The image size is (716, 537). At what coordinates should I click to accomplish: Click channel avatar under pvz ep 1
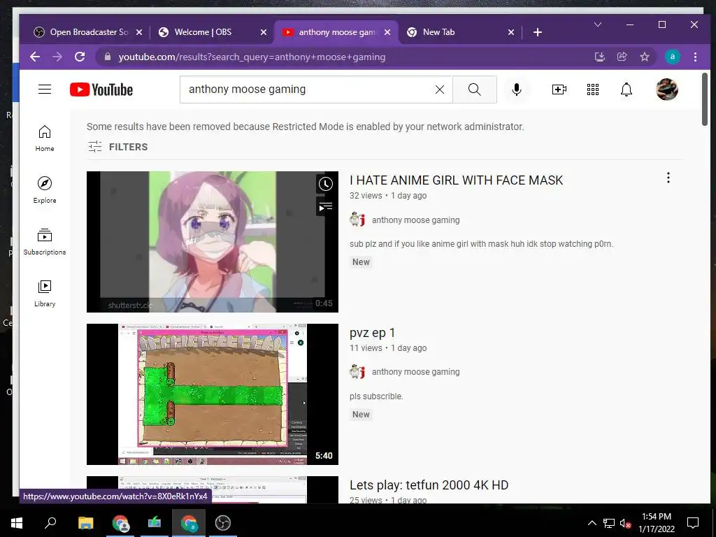357,372
